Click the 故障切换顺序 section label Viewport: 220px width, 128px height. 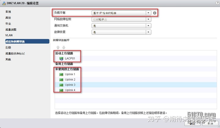(61, 40)
